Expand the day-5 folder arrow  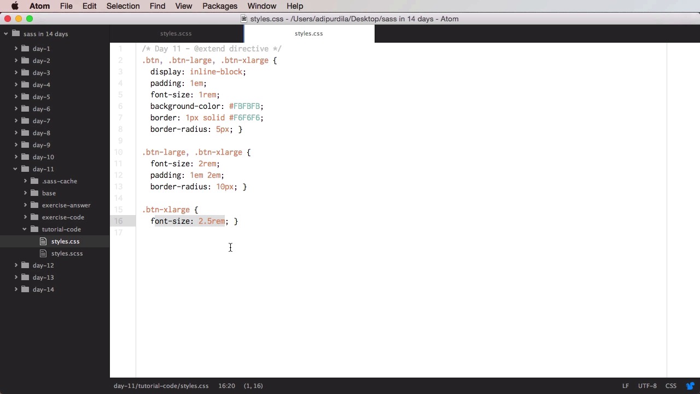[16, 97]
